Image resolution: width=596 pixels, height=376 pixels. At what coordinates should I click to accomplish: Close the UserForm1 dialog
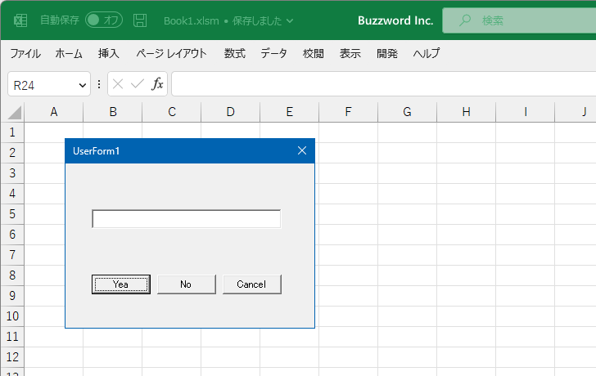(301, 150)
